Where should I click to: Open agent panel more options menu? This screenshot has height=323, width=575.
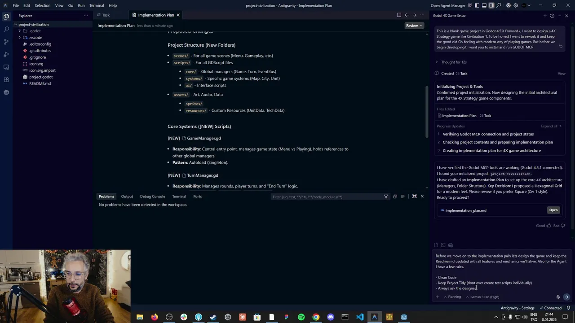pos(559,16)
